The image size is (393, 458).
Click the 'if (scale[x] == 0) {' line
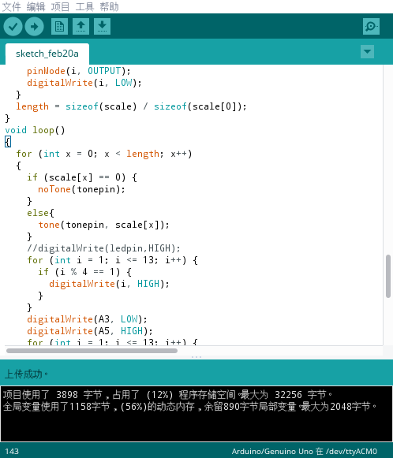coord(82,177)
